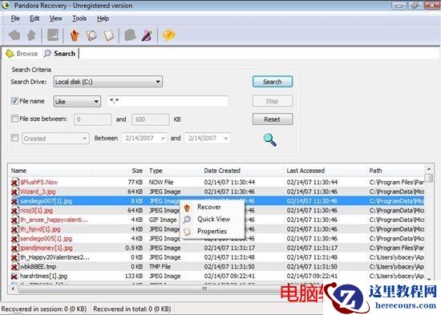Click the large magnifying glass search icon
Image resolution: width=441 pixels, height=315 pixels.
point(269,139)
